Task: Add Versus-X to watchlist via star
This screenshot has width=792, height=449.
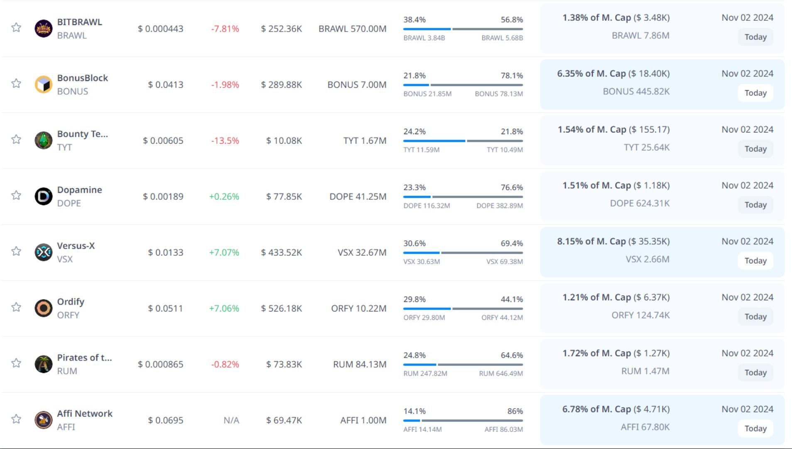Action: tap(16, 251)
